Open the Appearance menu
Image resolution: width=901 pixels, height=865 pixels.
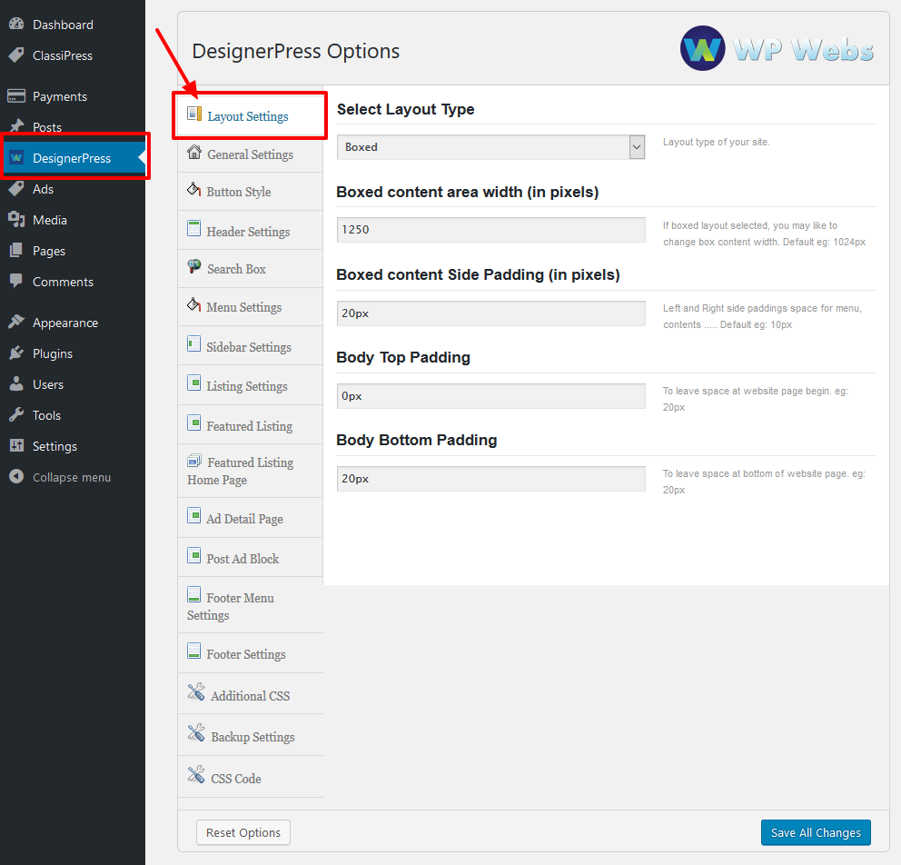73,323
